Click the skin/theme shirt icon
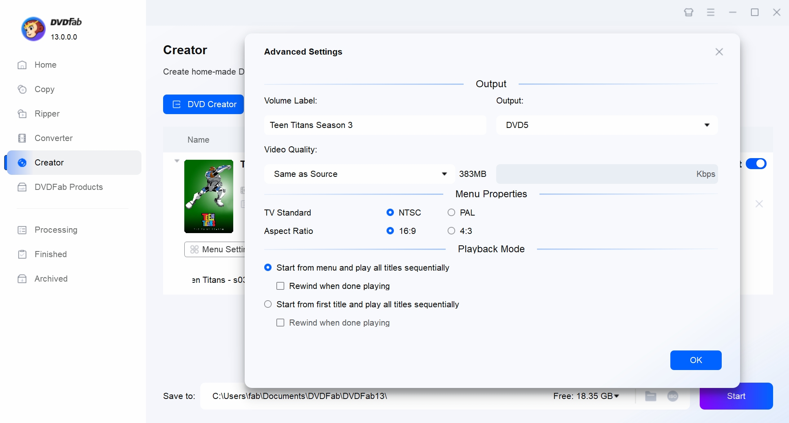 [688, 12]
